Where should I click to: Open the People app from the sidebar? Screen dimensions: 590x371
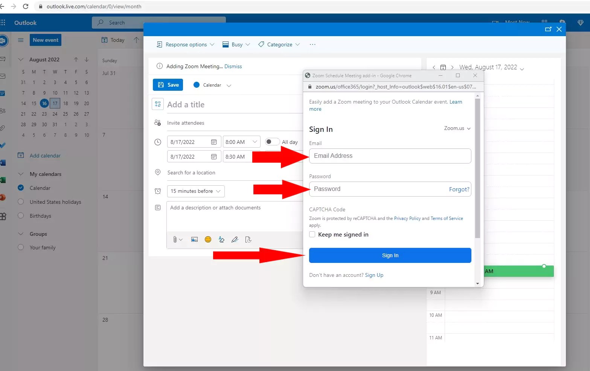3,111
